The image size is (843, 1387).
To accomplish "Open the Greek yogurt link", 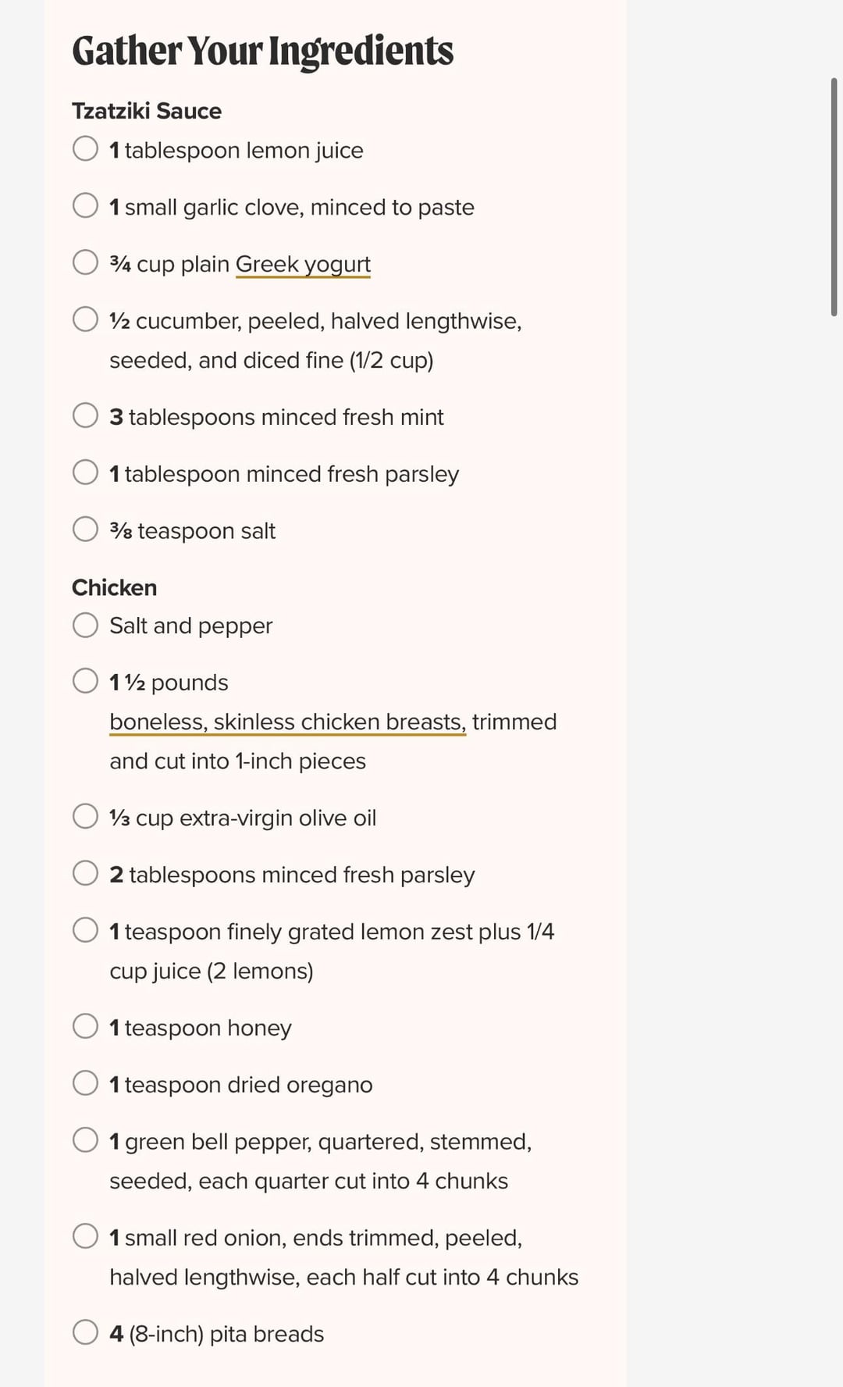I will [x=303, y=265].
